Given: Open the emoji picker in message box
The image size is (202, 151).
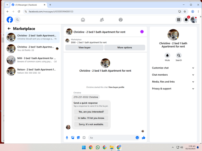Looking at the screenshot, I should click(x=137, y=138).
